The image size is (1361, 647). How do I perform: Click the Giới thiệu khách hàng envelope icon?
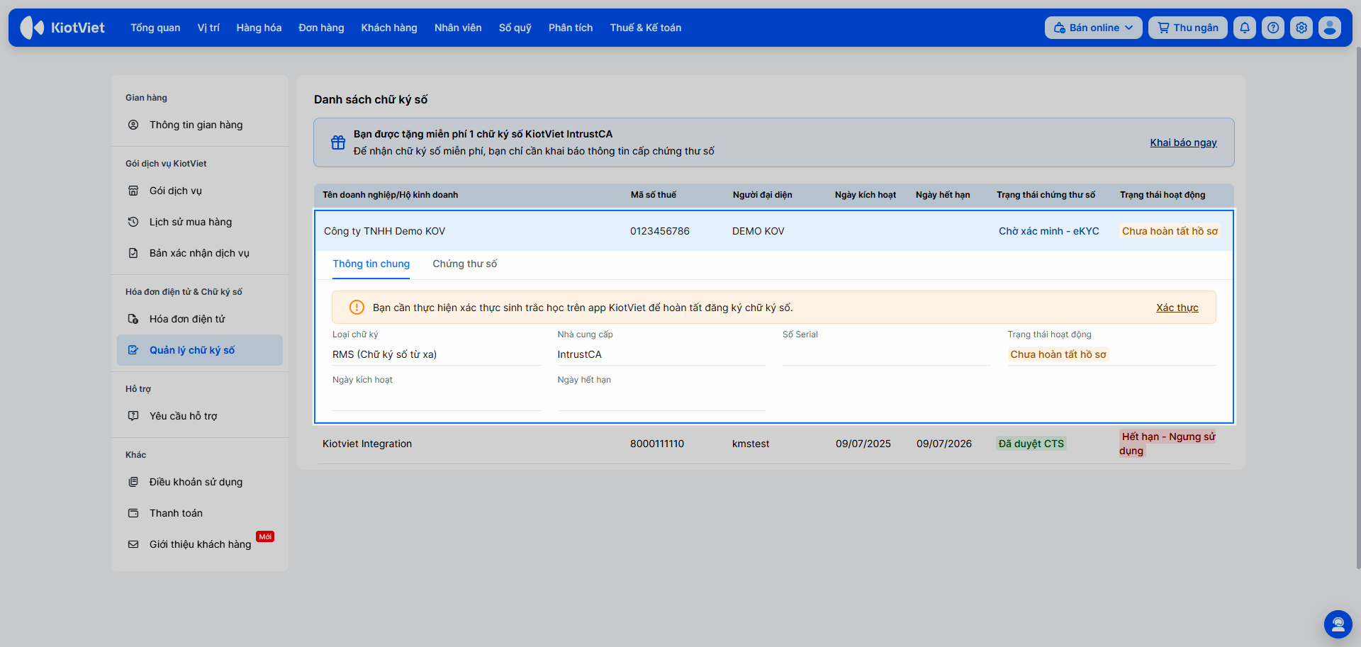133,544
